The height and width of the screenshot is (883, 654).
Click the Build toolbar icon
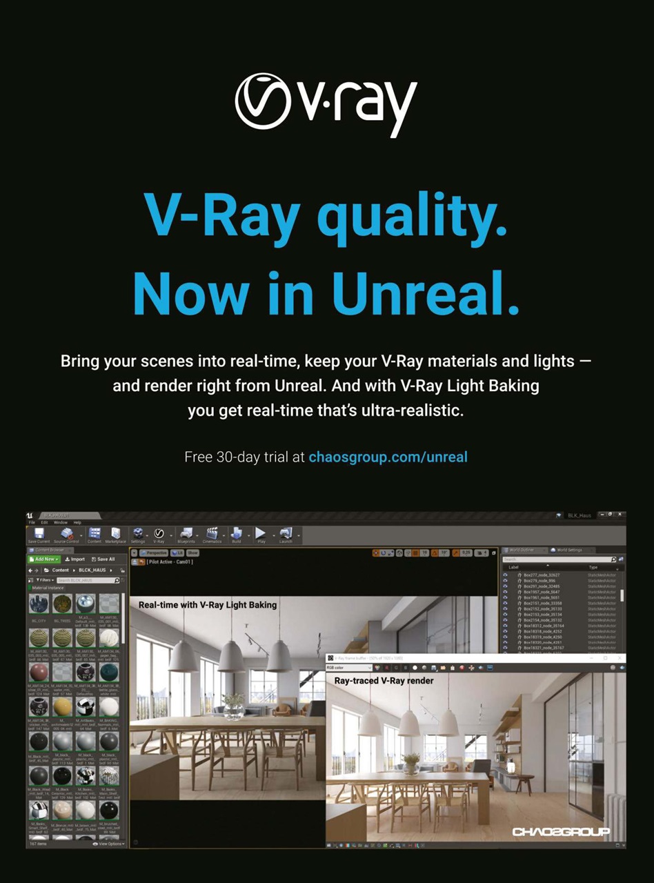point(237,534)
